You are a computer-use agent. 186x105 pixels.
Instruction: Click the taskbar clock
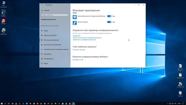click(x=179, y=104)
